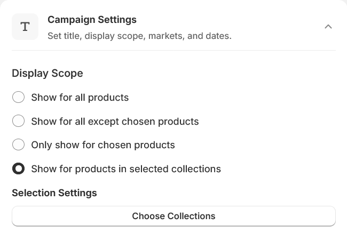Click blank space right of the Display Scope heading

click(214, 73)
